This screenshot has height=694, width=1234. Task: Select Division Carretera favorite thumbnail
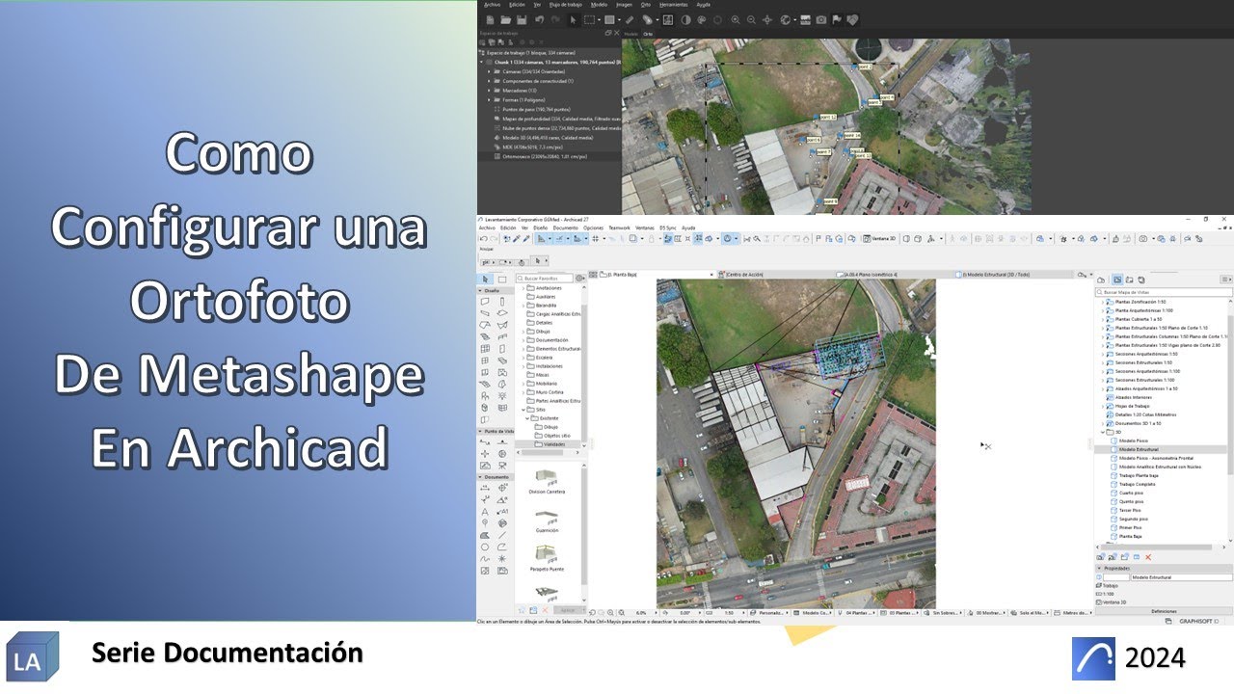pos(548,480)
